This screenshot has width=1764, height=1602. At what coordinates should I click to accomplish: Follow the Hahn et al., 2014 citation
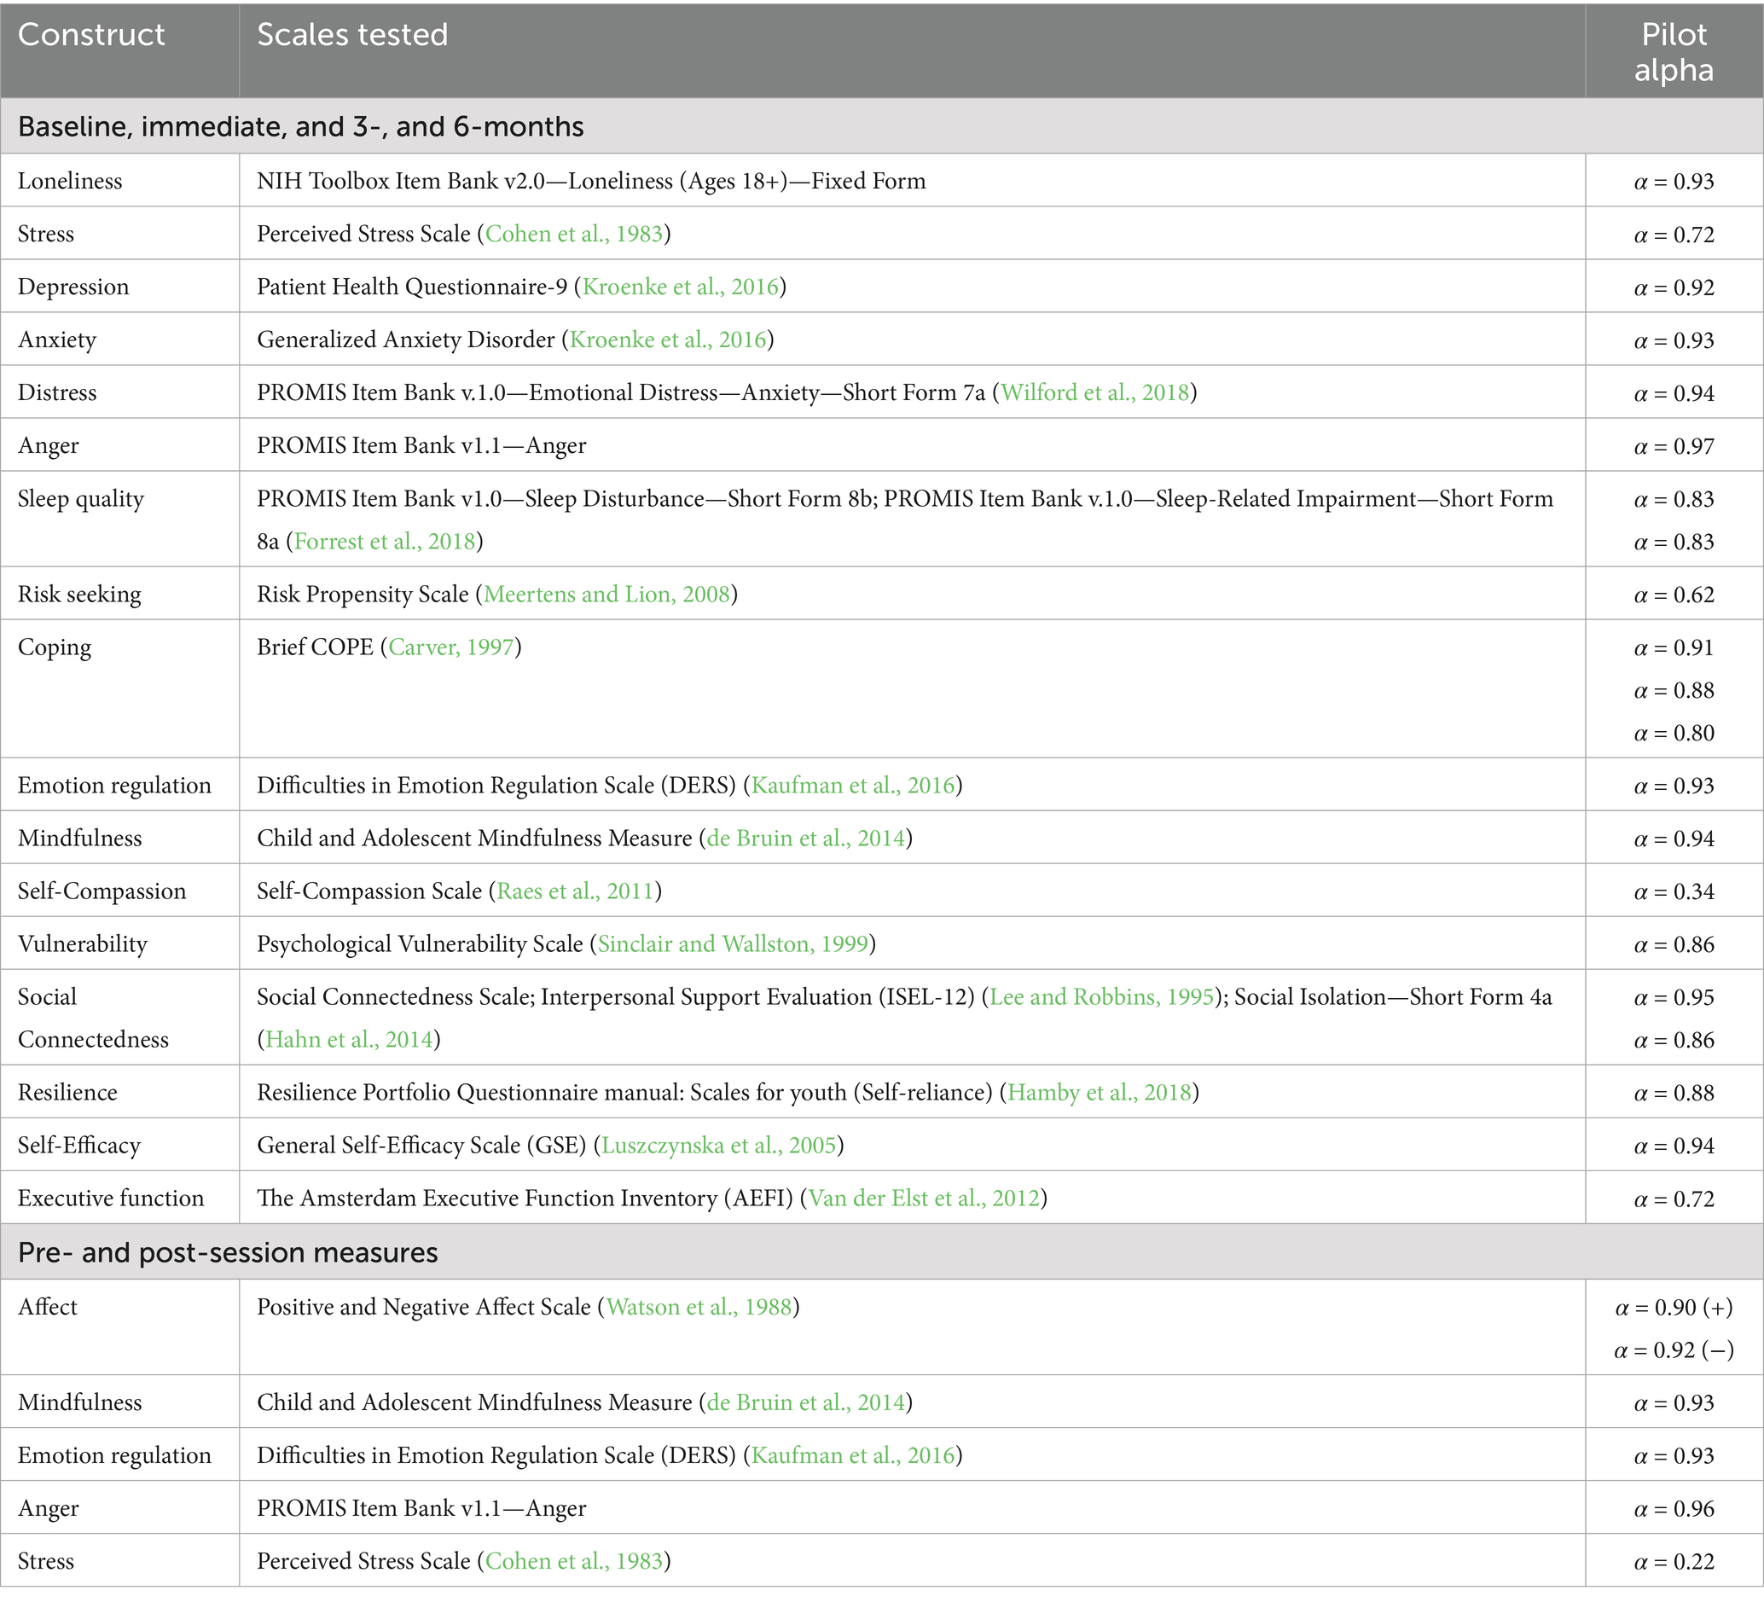pyautogui.click(x=349, y=1038)
